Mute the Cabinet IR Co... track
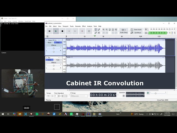 [x=50, y=42]
